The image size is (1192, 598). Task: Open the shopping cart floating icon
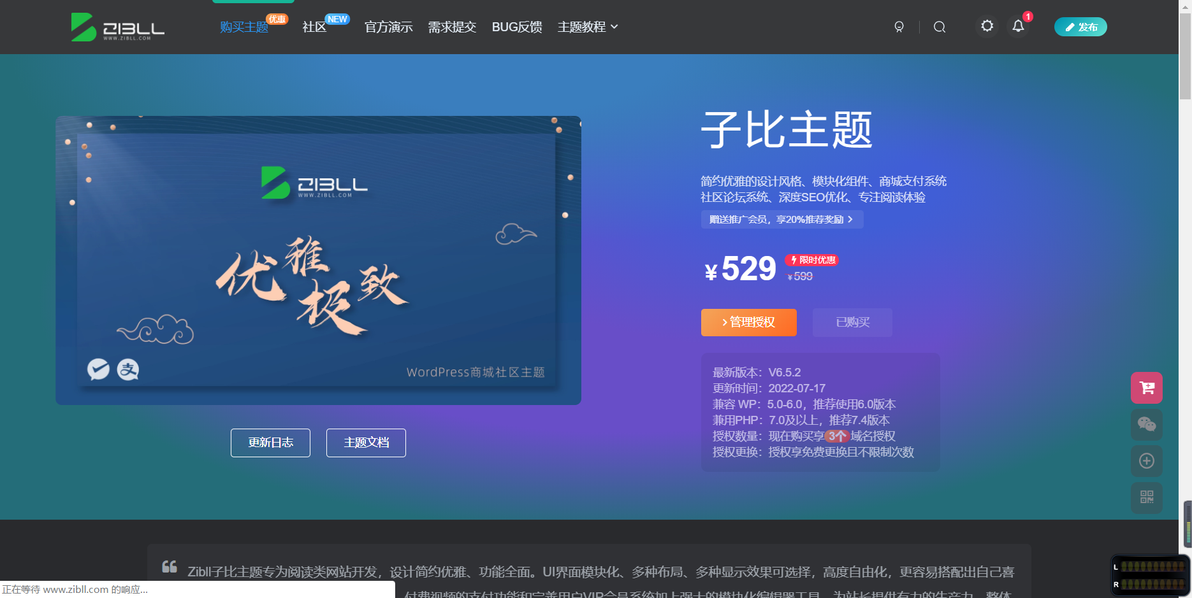[1146, 387]
